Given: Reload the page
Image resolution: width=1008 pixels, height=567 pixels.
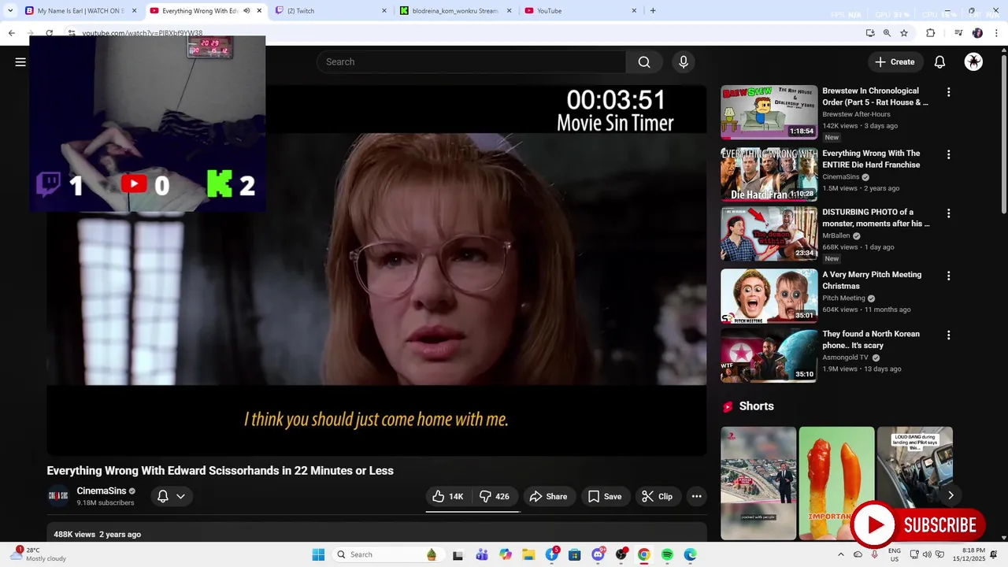Looking at the screenshot, I should pyautogui.click(x=50, y=33).
